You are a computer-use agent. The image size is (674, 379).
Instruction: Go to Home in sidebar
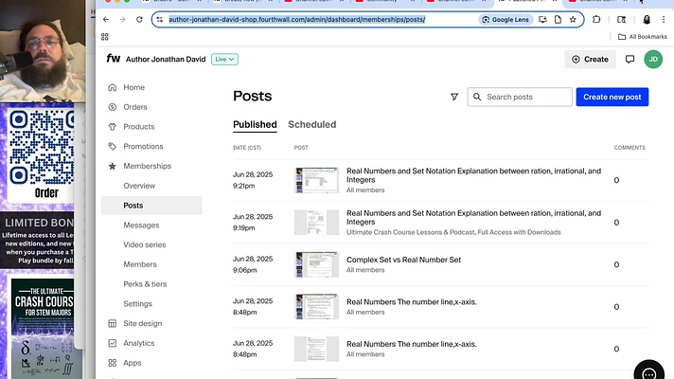(x=133, y=87)
